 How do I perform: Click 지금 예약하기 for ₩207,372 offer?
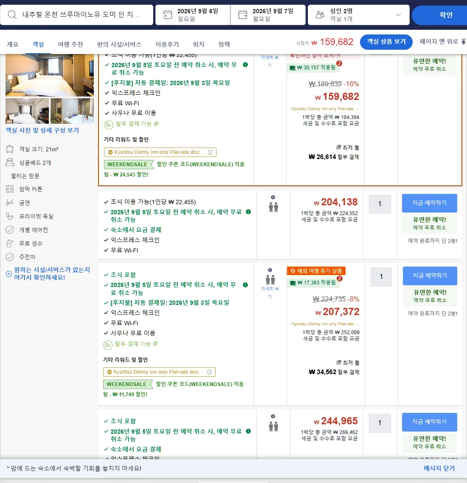point(430,276)
